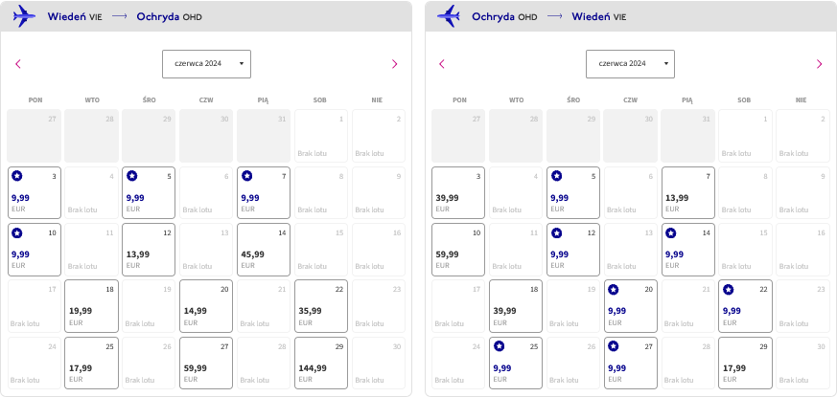
Task: Click airplane icon beside Ochryda to Wiedeń header
Action: tap(449, 16)
